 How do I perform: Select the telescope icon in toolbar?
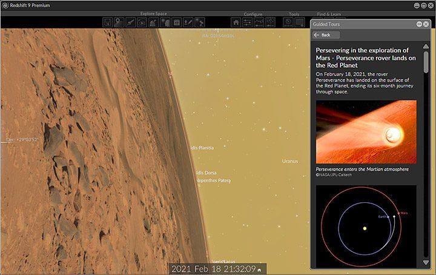point(200,22)
